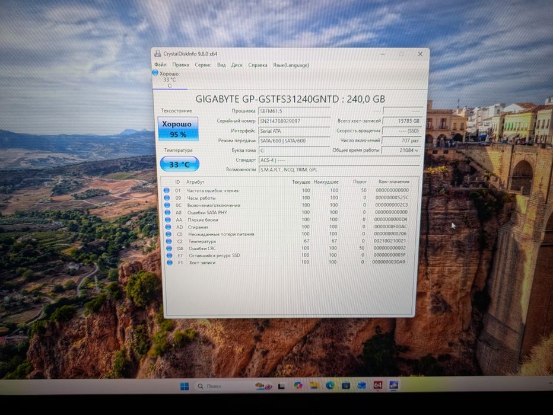The width and height of the screenshot is (553, 415).
Task: Open the Сервис menu
Action: point(203,65)
